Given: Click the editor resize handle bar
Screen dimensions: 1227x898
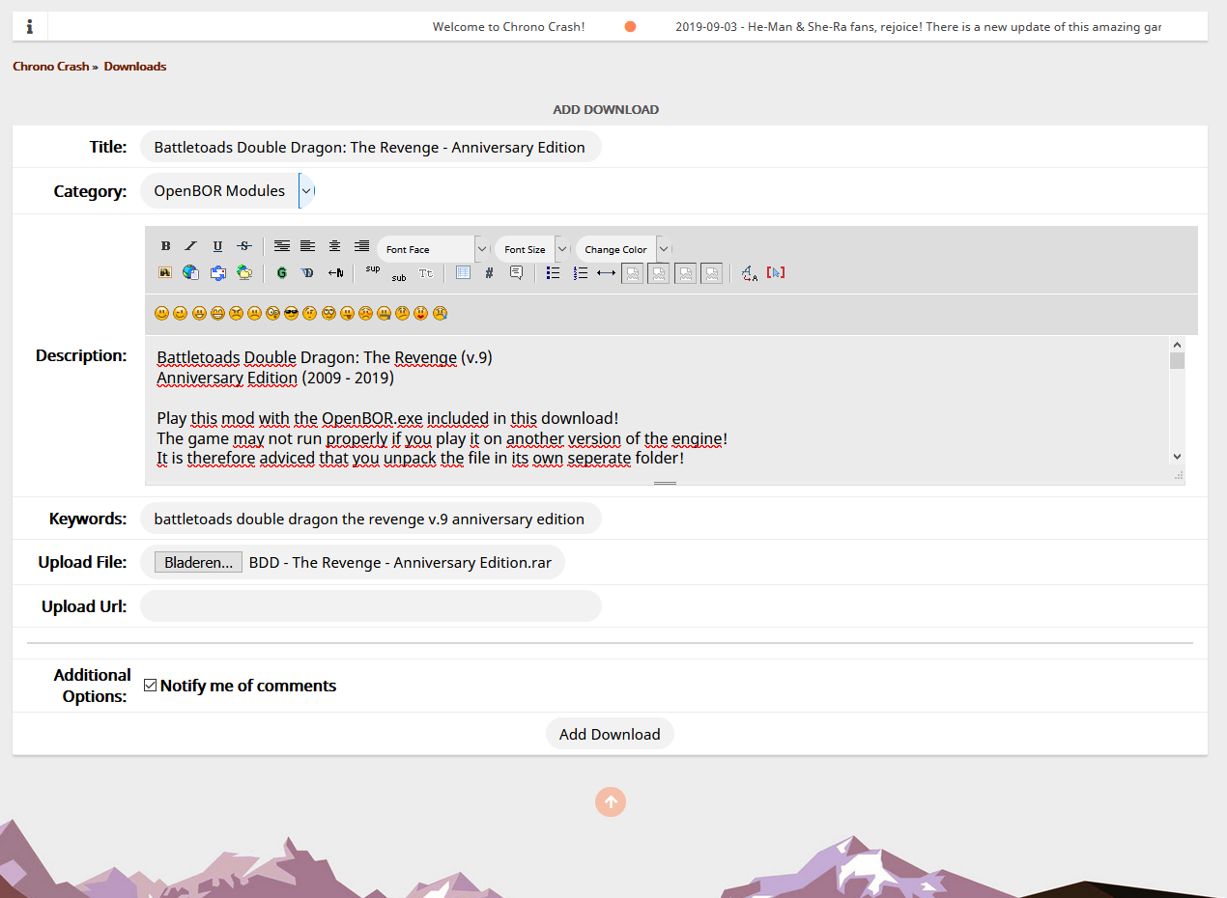Looking at the screenshot, I should (665, 481).
